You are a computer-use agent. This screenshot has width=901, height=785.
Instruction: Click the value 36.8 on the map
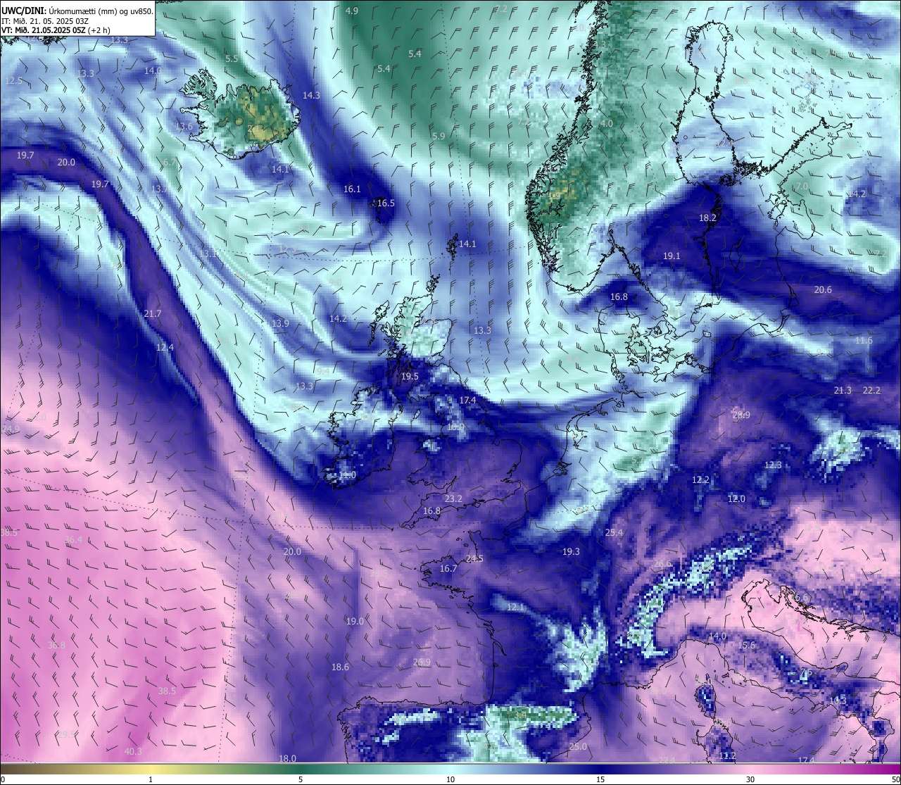56,645
